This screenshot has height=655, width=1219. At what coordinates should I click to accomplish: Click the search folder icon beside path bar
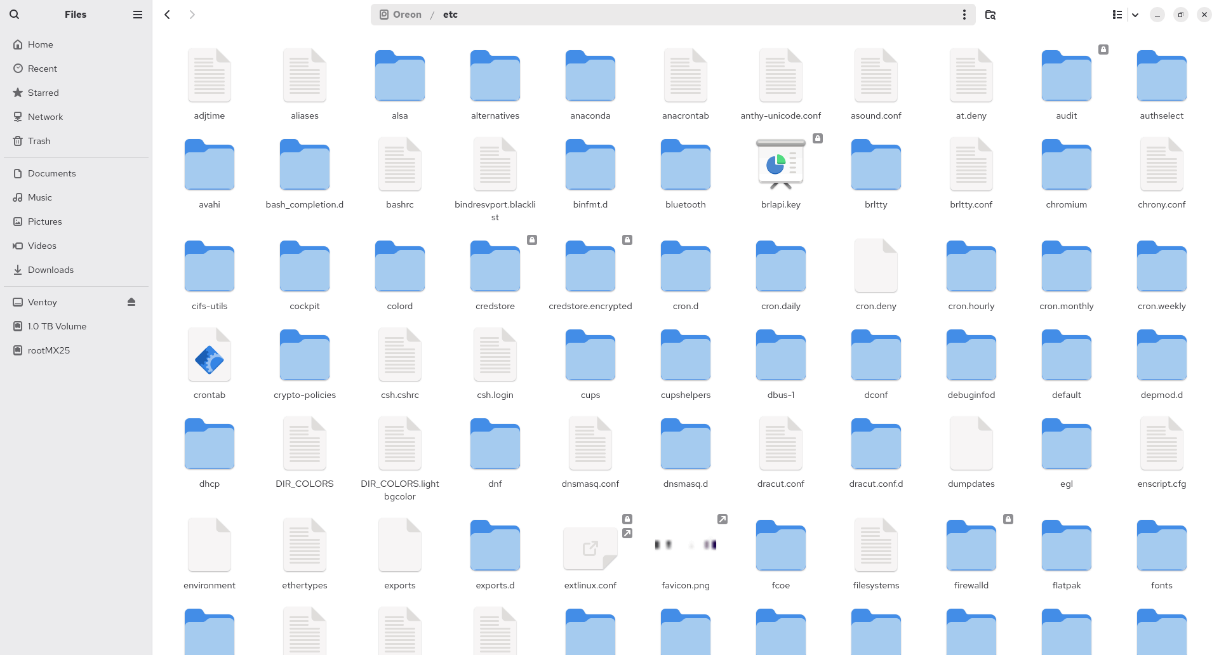coord(990,15)
